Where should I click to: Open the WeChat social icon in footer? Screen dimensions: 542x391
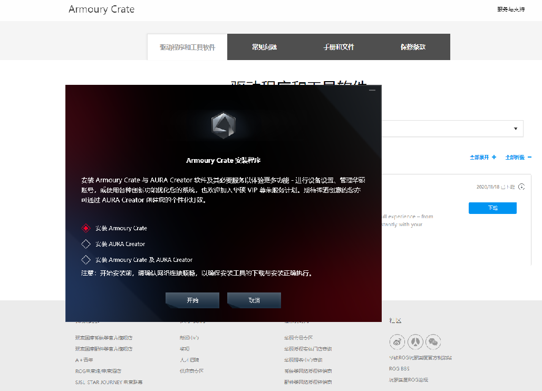(x=433, y=342)
